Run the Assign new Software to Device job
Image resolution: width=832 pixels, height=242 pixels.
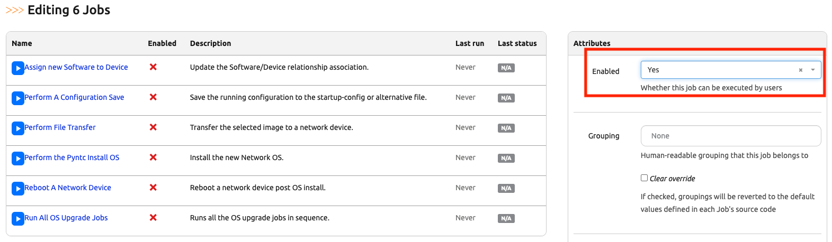pos(18,68)
